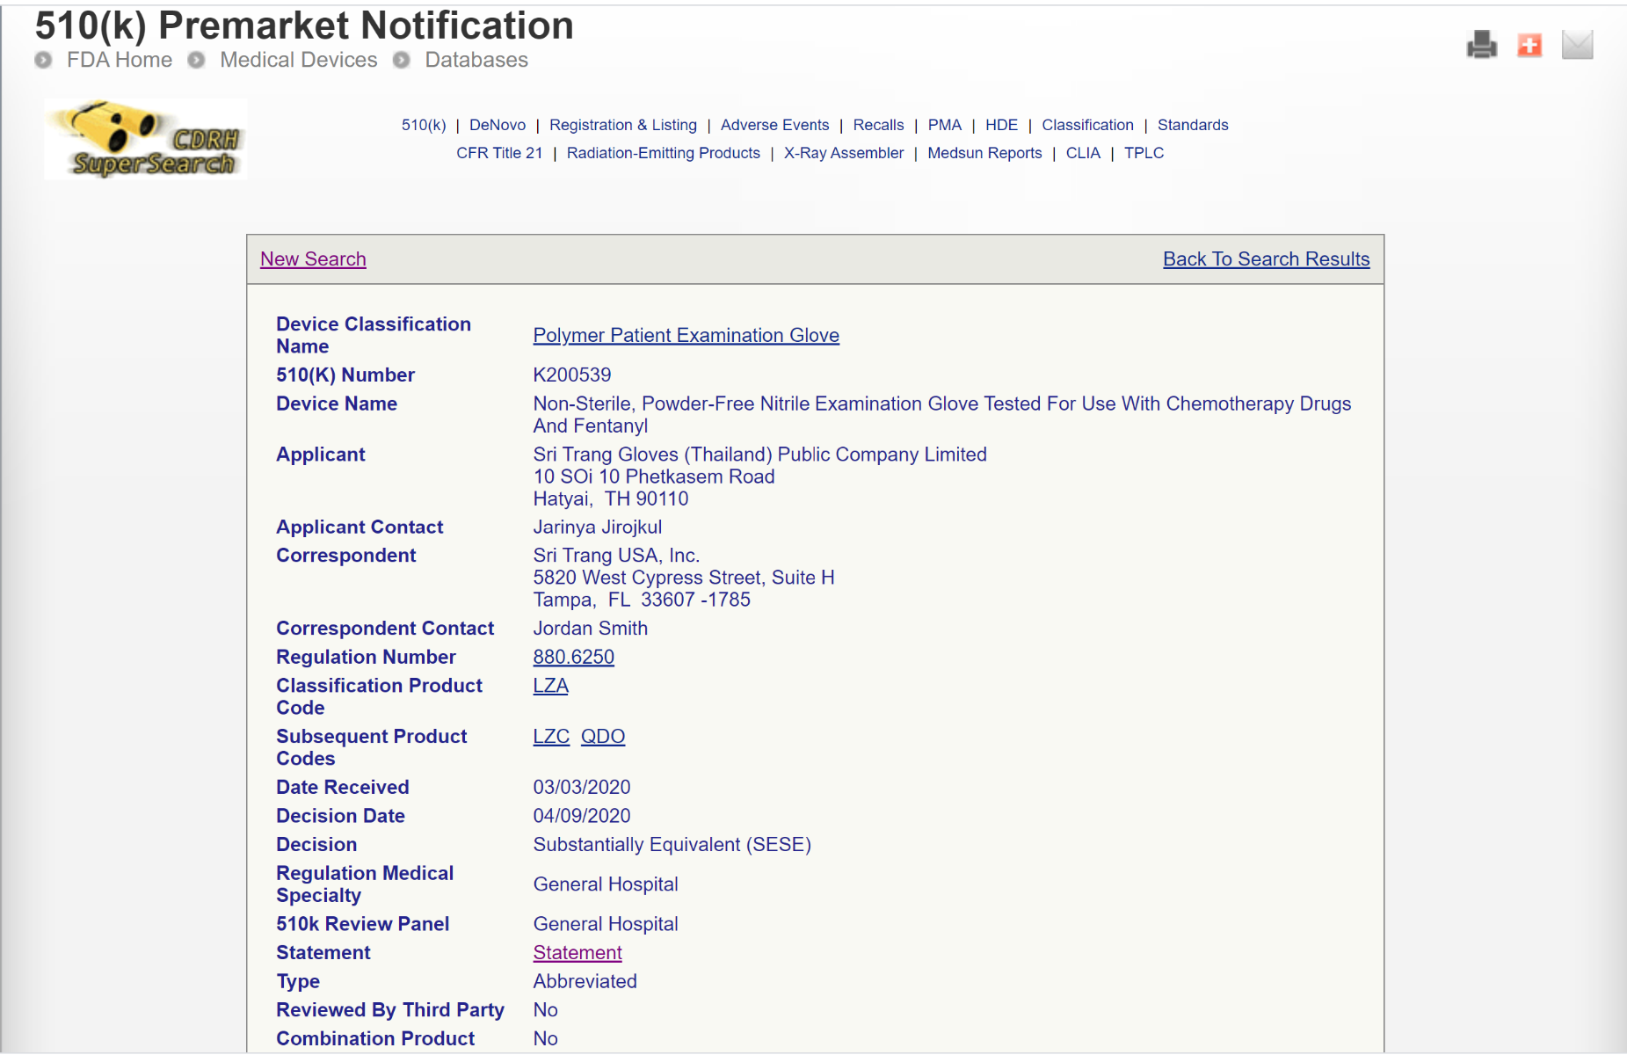This screenshot has height=1055, width=1627.
Task: Open regulation number 880.6250
Action: [573, 658]
